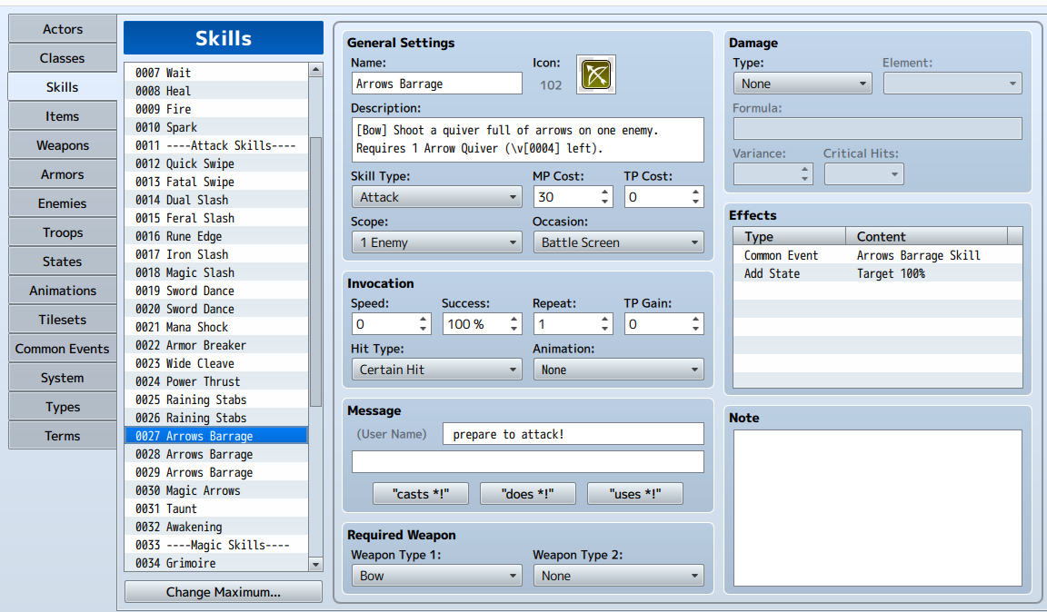Select the Add State effect row
Viewport: 1047px width, 612px height.
[x=877, y=273]
